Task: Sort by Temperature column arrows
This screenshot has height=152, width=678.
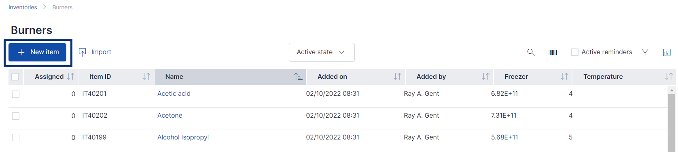Action: pyautogui.click(x=669, y=76)
